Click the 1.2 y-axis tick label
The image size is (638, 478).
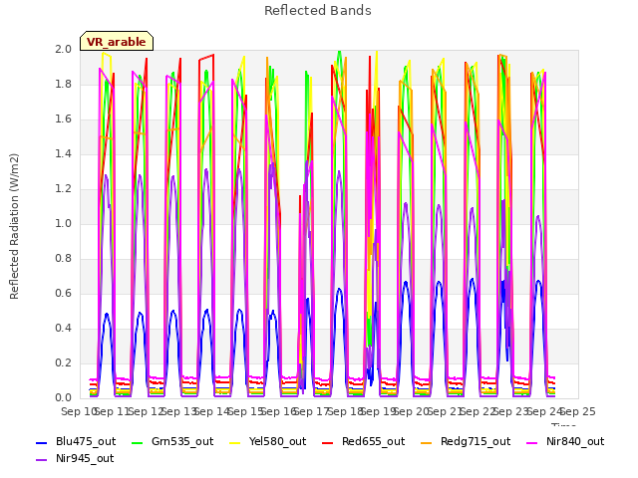(63, 188)
